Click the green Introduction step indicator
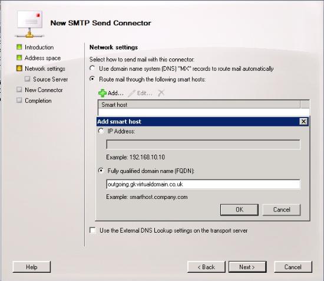 pyautogui.click(x=19, y=47)
